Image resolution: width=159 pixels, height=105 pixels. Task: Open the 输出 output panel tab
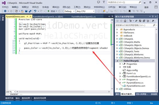pos(18,98)
